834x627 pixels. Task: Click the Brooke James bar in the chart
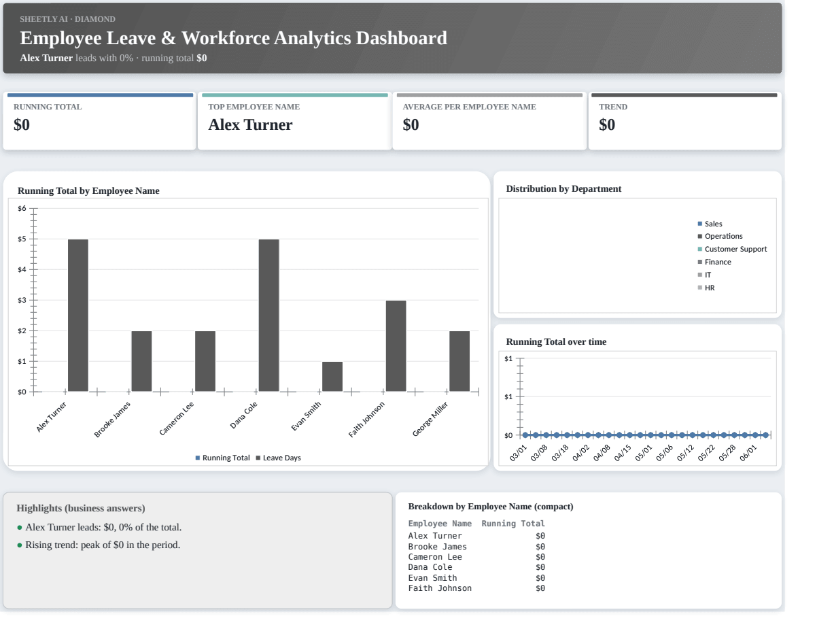[141, 361]
